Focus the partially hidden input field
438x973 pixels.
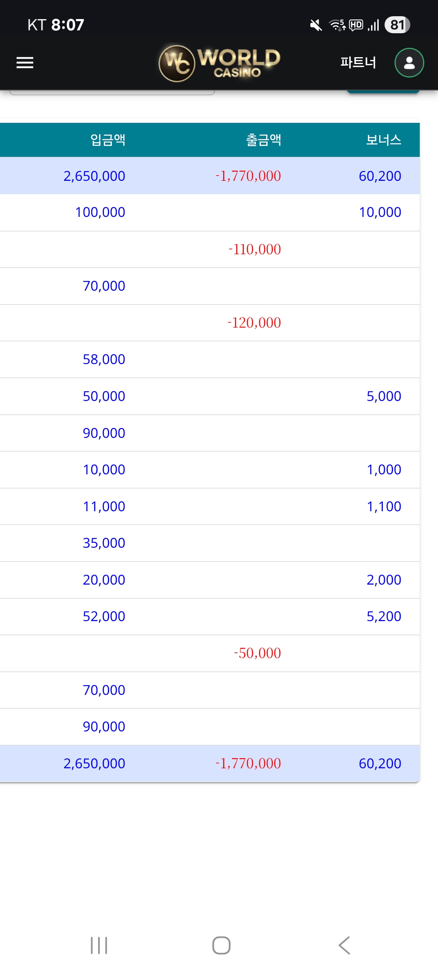pos(112,93)
